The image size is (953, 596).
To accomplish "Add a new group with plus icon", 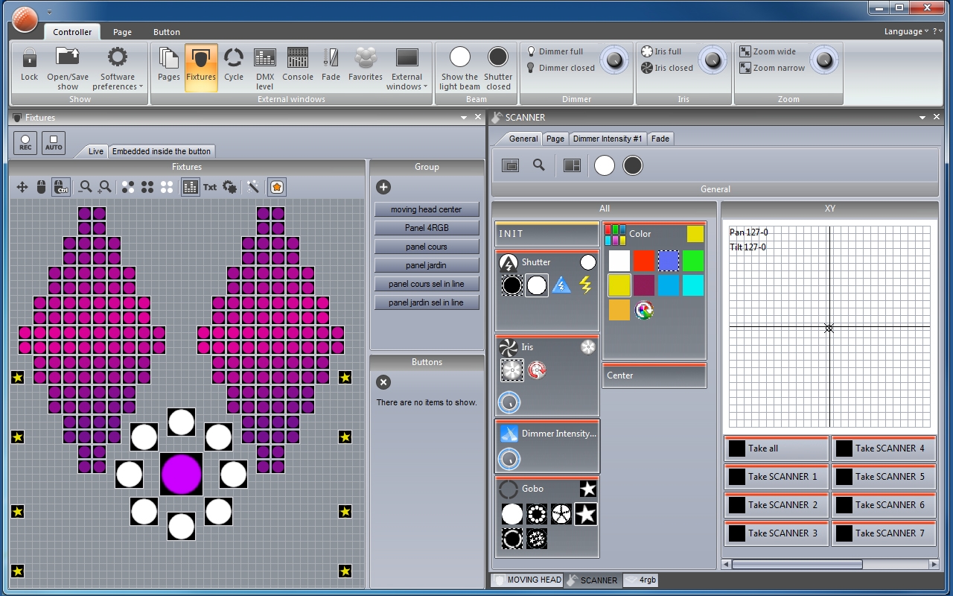I will (383, 187).
